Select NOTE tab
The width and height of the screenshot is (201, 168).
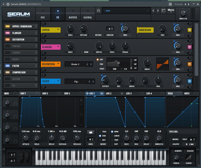(191, 93)
